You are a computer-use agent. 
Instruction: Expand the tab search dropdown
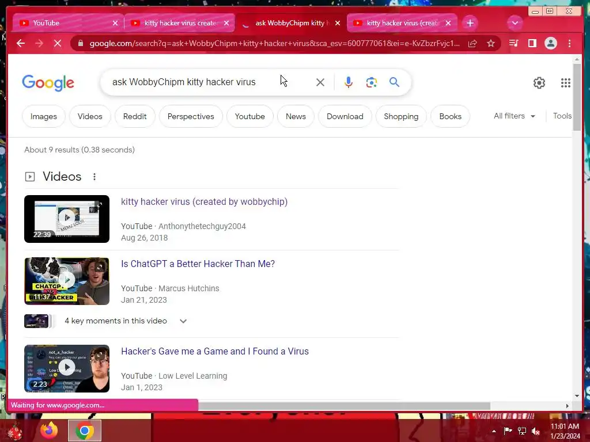click(515, 23)
